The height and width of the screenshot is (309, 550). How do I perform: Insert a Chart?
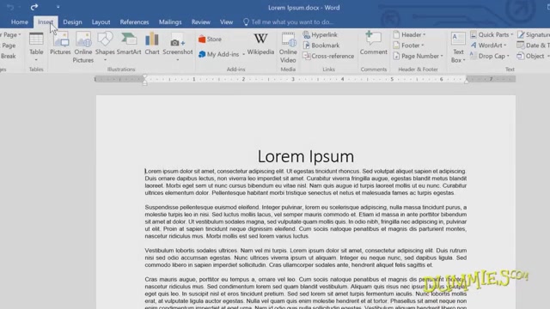[152, 44]
